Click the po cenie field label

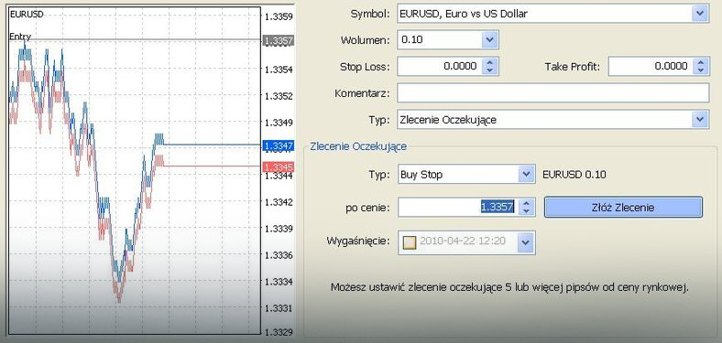click(x=367, y=208)
